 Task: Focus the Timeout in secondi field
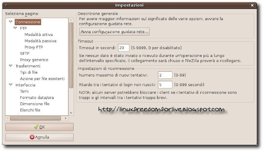(x=123, y=48)
